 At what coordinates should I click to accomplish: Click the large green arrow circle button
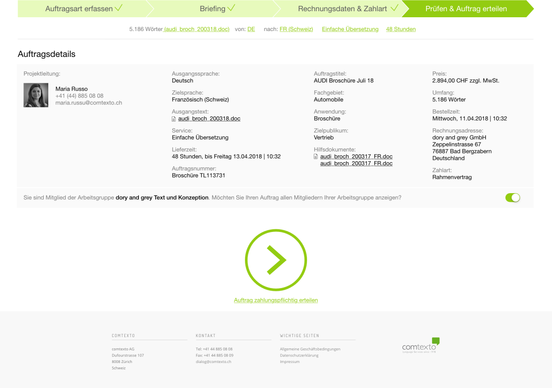276,260
